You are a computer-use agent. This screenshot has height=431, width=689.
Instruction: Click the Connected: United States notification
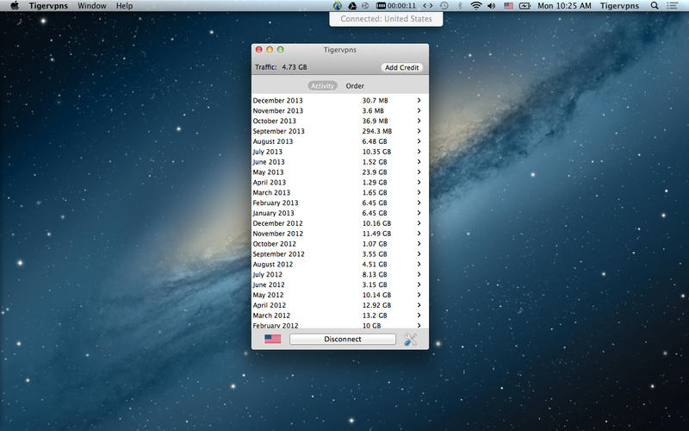click(386, 19)
